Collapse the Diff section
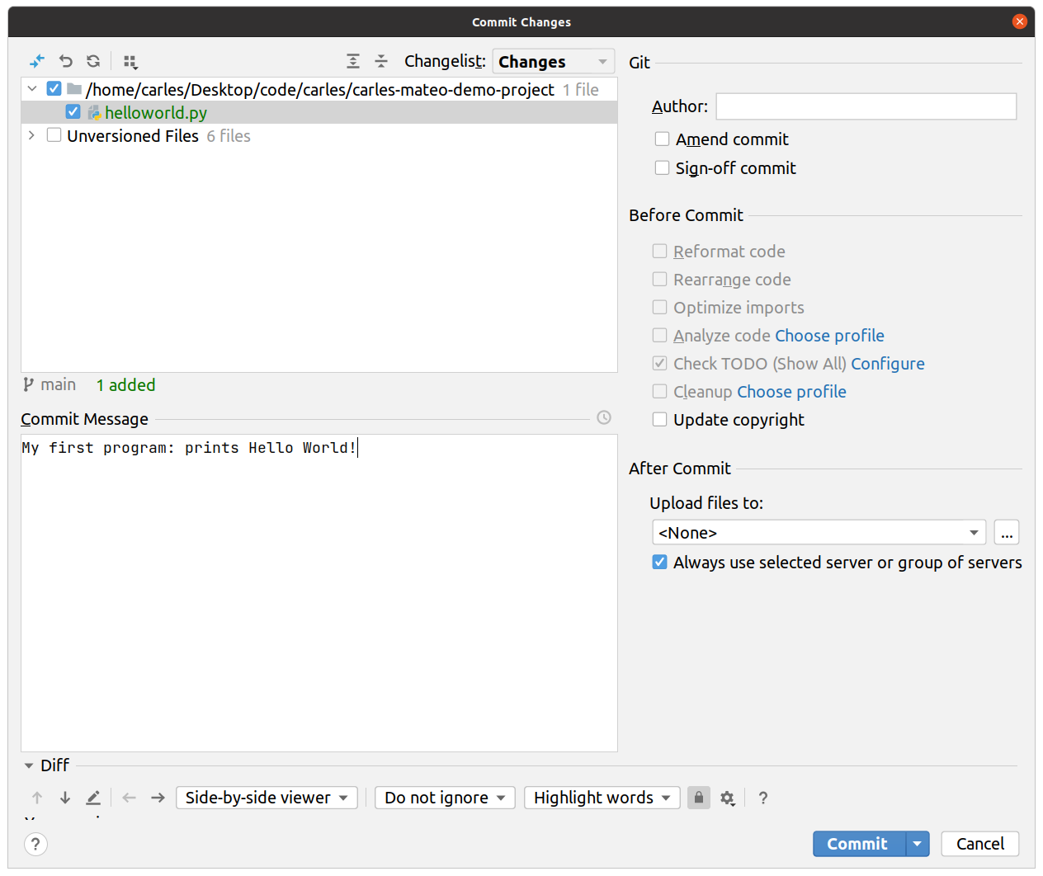 [x=29, y=765]
